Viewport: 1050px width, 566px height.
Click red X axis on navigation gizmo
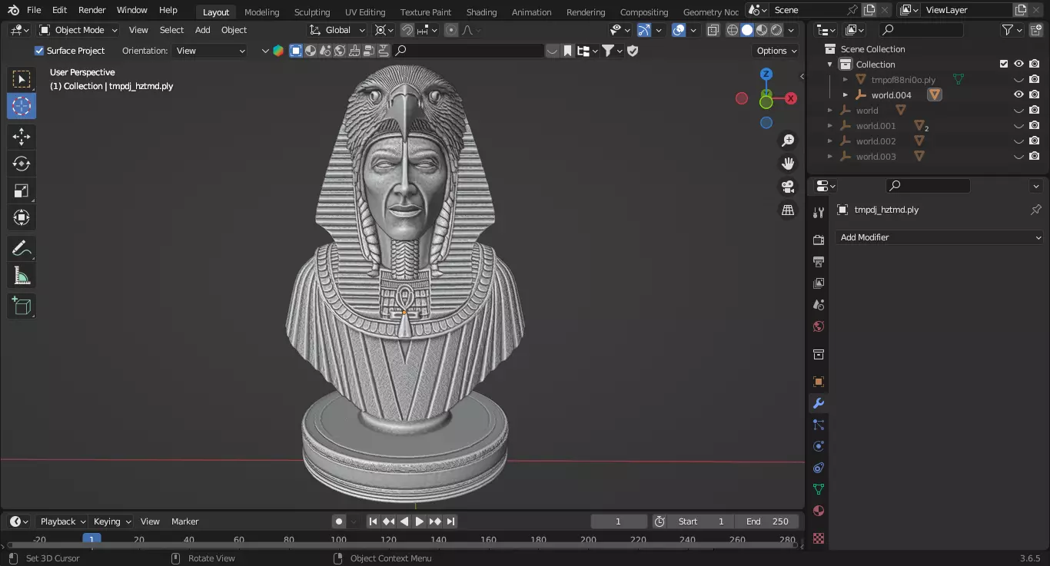(790, 98)
